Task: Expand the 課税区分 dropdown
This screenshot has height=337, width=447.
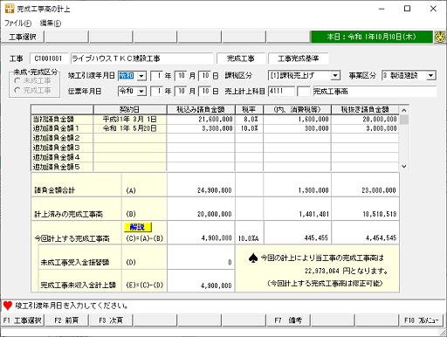Action: pyautogui.click(x=335, y=76)
